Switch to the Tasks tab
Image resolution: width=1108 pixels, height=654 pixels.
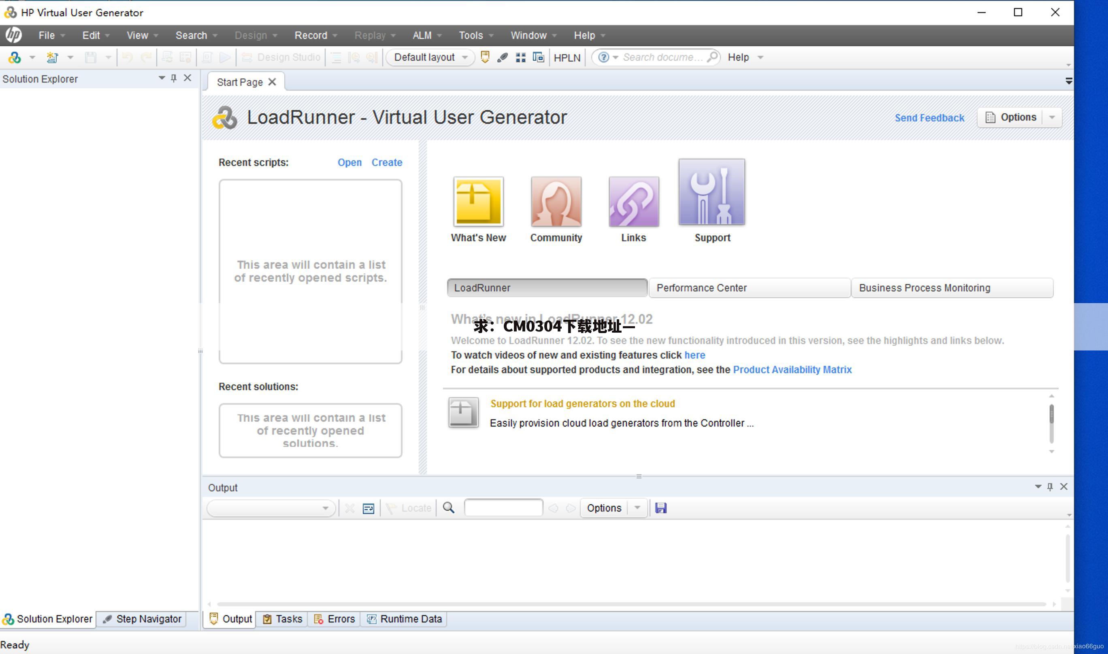click(282, 619)
